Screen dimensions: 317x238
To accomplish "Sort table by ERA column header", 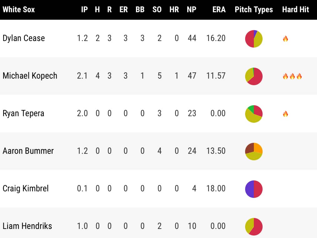I will click(x=219, y=9).
